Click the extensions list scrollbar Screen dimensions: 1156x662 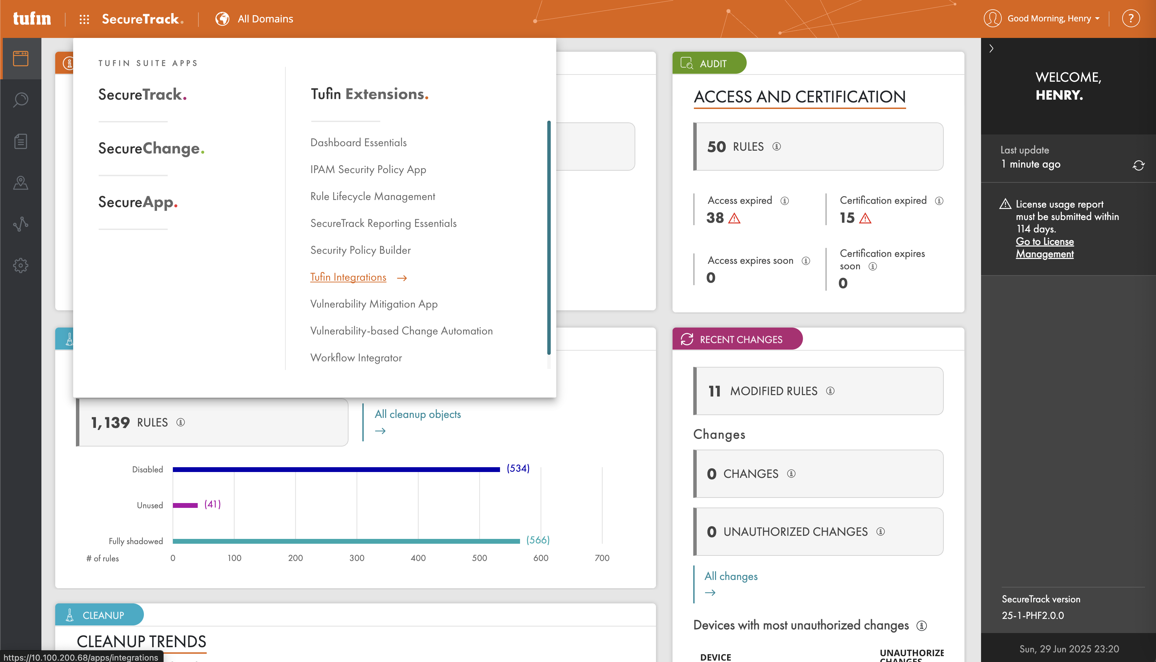point(549,237)
